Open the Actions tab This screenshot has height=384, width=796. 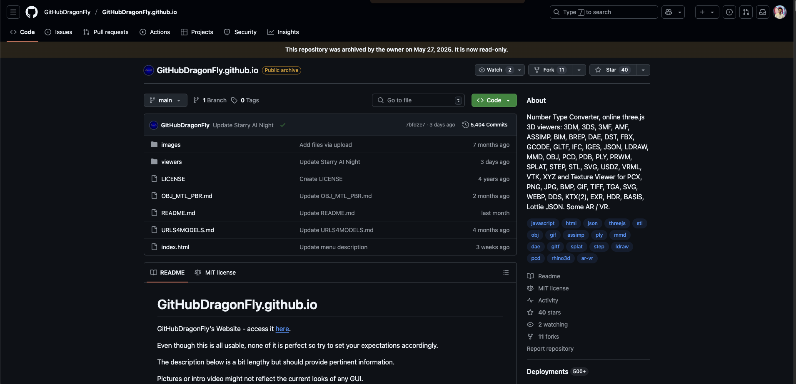[155, 32]
